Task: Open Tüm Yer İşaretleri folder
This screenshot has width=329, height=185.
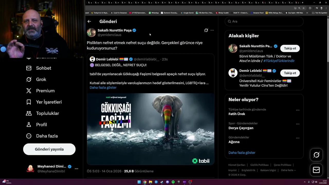Action: pyautogui.click(x=319, y=13)
